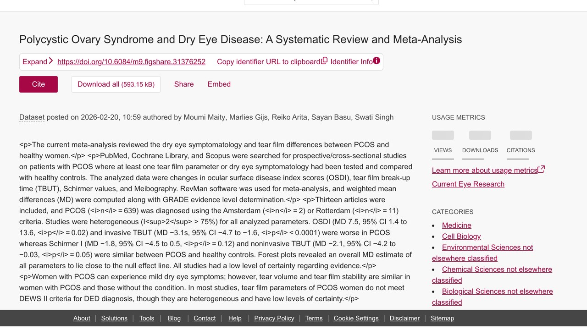The width and height of the screenshot is (587, 330).
Task: Click the USAGE METRICS heading
Action: (x=459, y=117)
